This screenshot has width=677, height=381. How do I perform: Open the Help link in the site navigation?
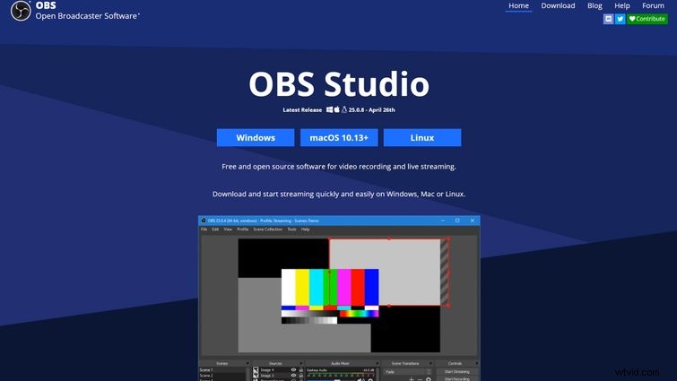click(x=622, y=5)
